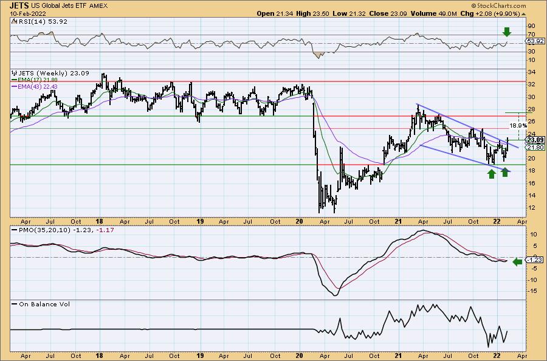The height and width of the screenshot is (361, 547).
Task: Click the 18.9% target annotation label
Action: tap(518, 126)
